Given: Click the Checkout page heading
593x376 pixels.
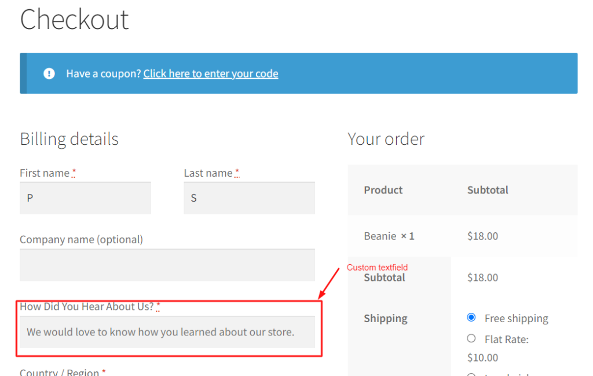Looking at the screenshot, I should [x=75, y=19].
